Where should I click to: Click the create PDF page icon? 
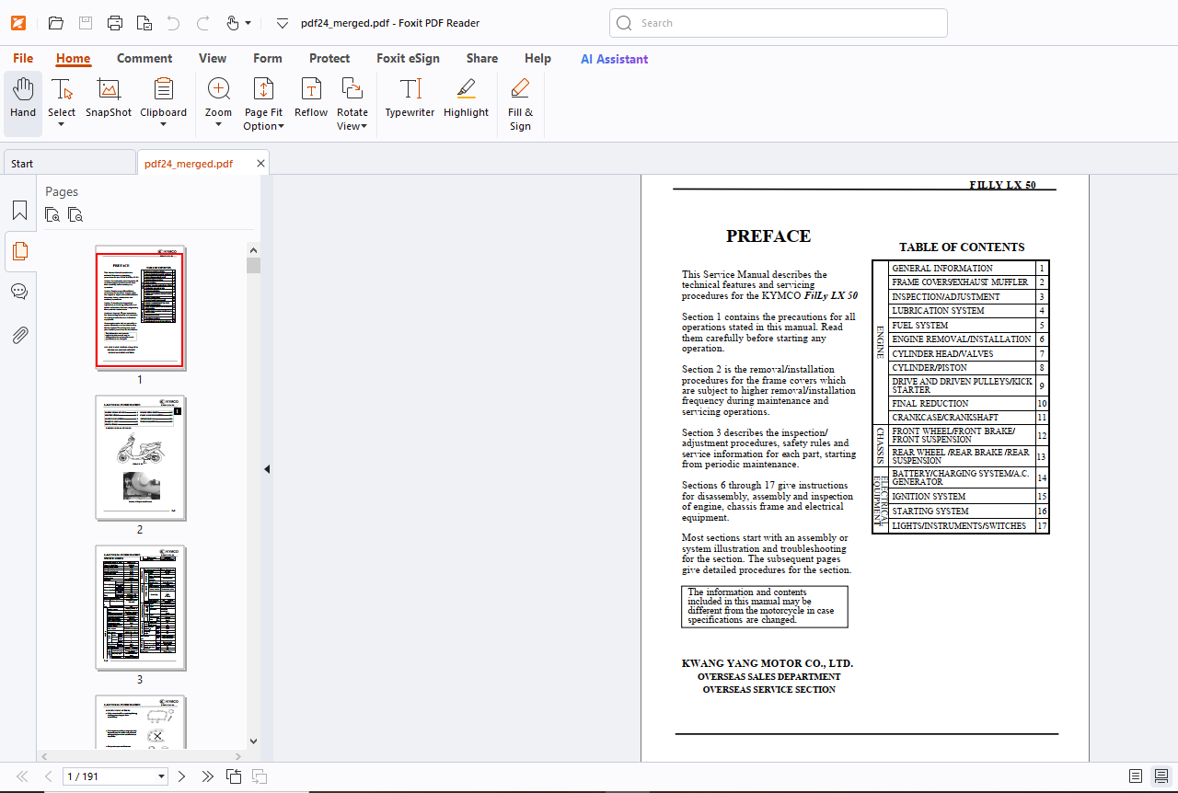144,23
